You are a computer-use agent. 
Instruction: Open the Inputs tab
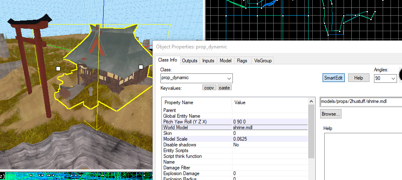tap(208, 61)
